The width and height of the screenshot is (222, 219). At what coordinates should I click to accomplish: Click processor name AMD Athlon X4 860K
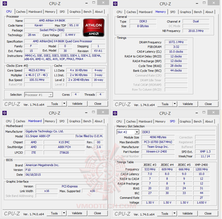tap(52, 20)
